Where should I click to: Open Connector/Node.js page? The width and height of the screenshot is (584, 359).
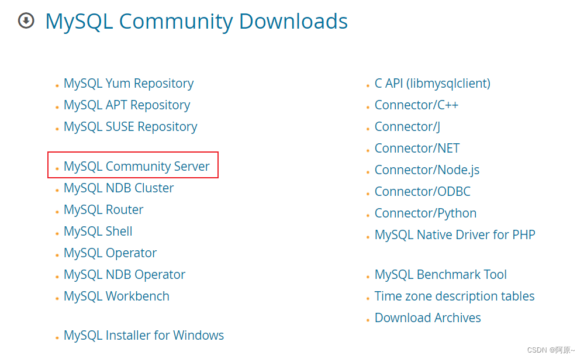point(427,170)
